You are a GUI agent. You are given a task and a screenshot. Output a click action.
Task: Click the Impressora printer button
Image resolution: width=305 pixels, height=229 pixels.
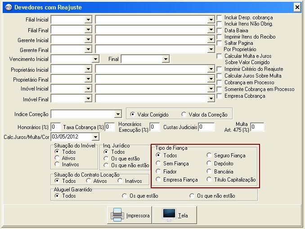(x=130, y=215)
